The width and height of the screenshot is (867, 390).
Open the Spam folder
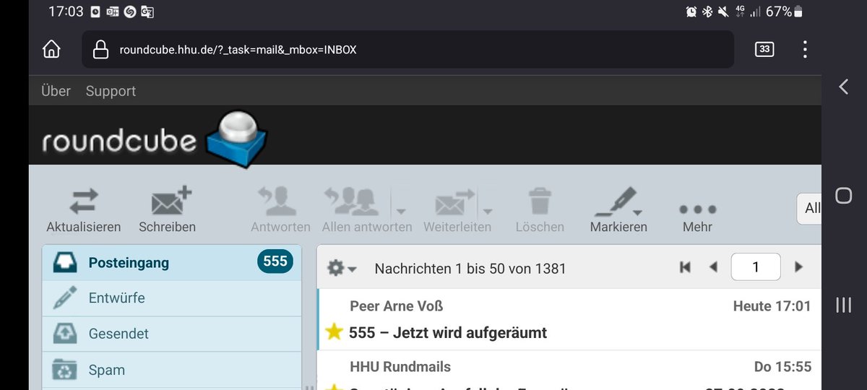coord(172,370)
